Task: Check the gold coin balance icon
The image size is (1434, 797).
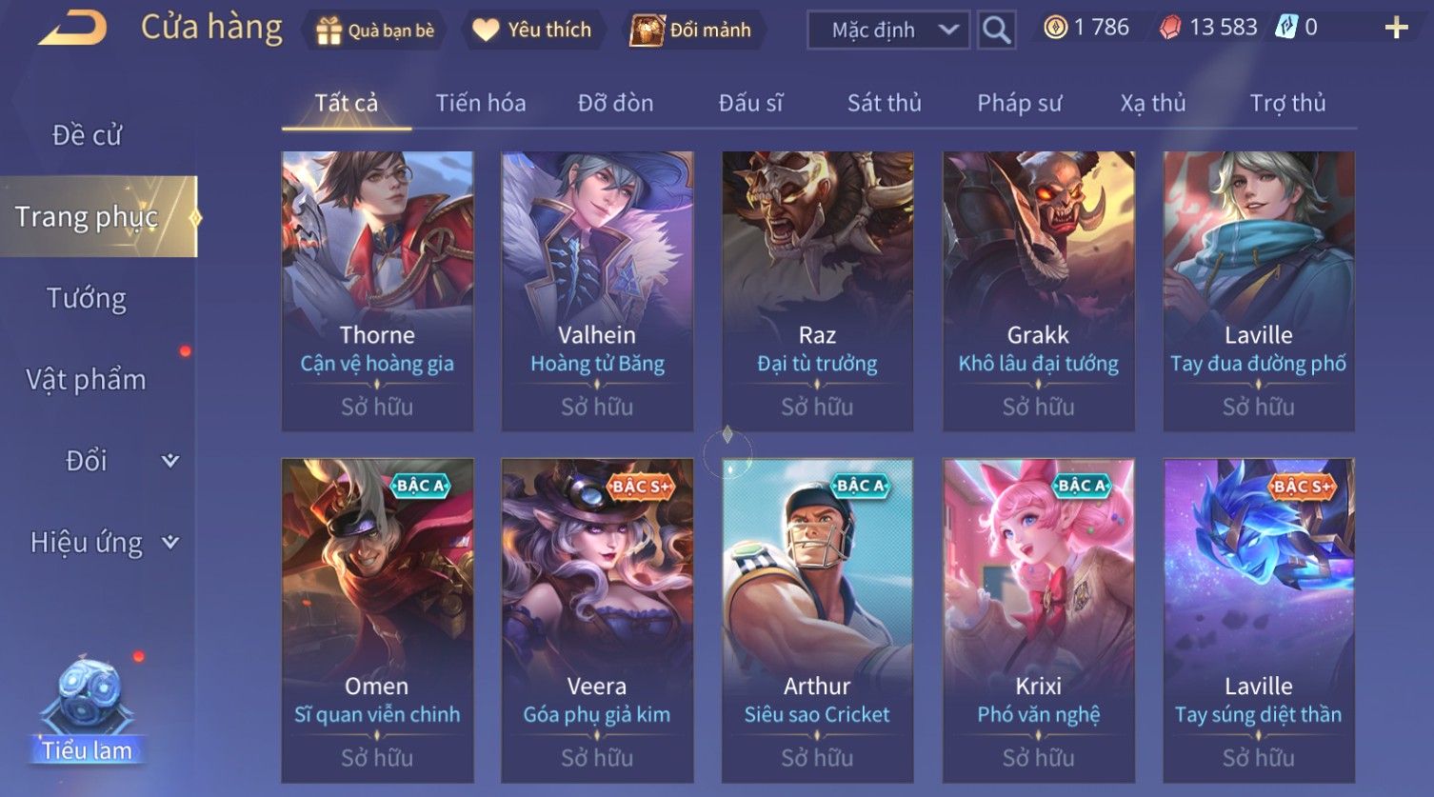Action: (x=1055, y=28)
